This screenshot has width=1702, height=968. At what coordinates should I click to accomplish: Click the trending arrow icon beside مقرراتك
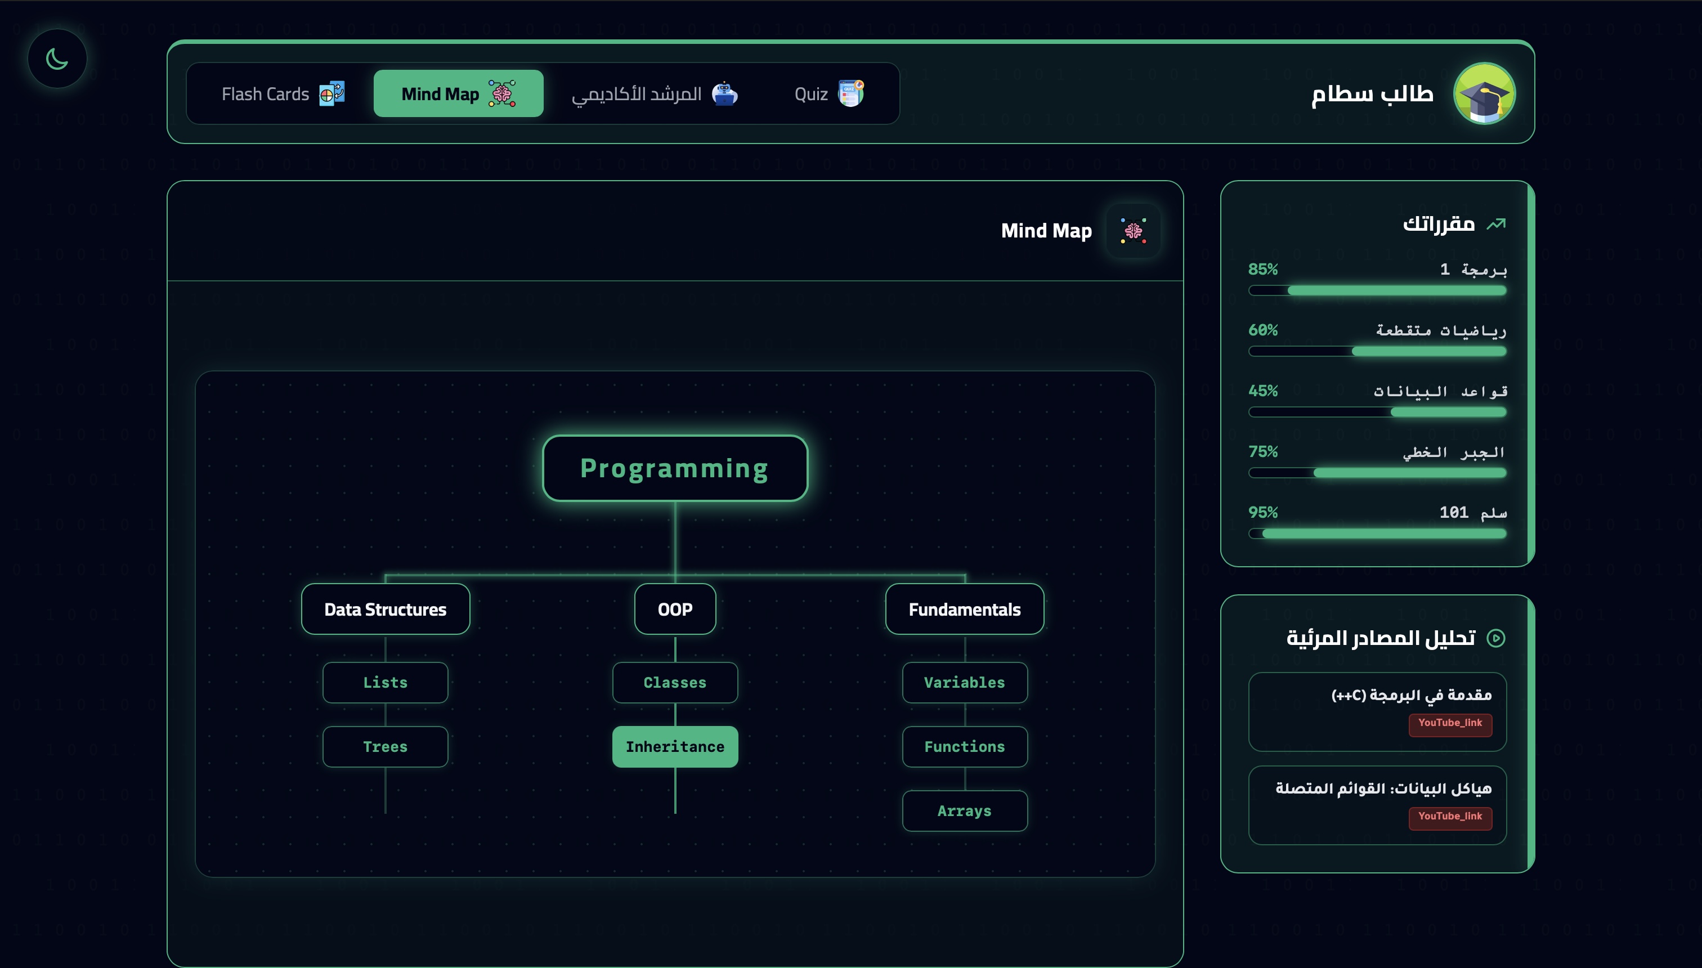[x=1496, y=224]
